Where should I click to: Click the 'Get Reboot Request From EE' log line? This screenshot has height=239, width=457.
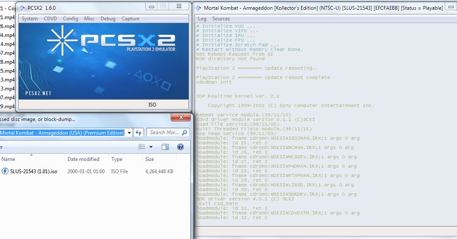234,54
